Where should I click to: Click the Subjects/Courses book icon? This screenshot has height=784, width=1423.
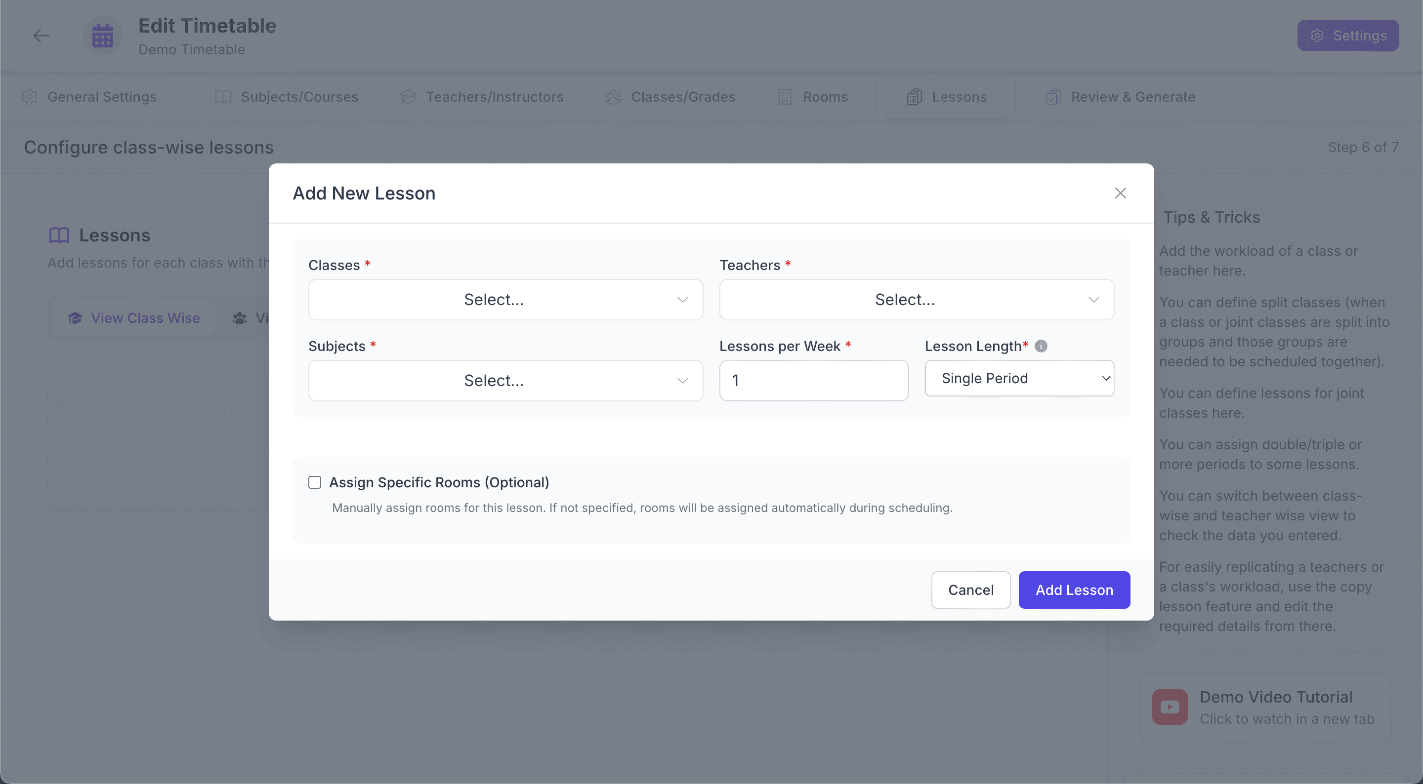[223, 97]
